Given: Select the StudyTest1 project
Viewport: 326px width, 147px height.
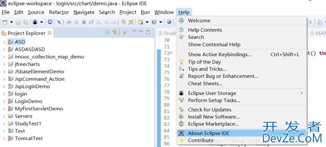Looking at the screenshot, I should pos(28,124).
